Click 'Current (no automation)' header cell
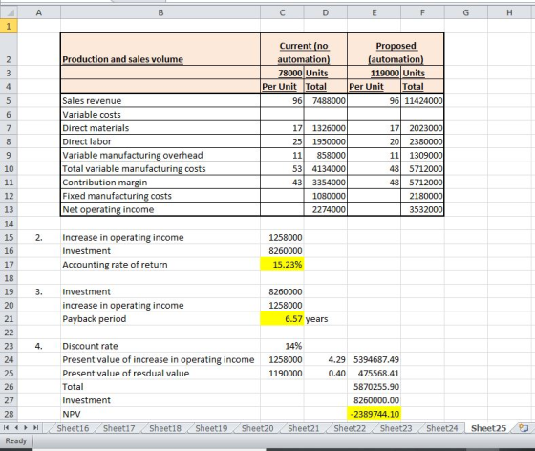Viewport: 535px width, 451px height. tap(304, 49)
